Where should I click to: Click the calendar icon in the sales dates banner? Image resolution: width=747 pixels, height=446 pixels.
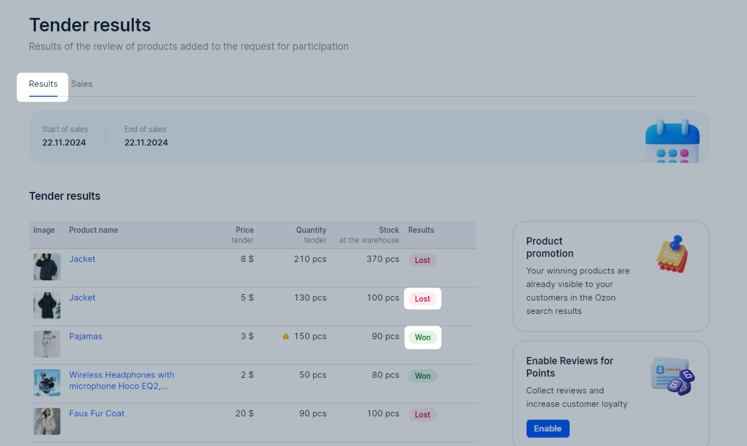coord(673,141)
